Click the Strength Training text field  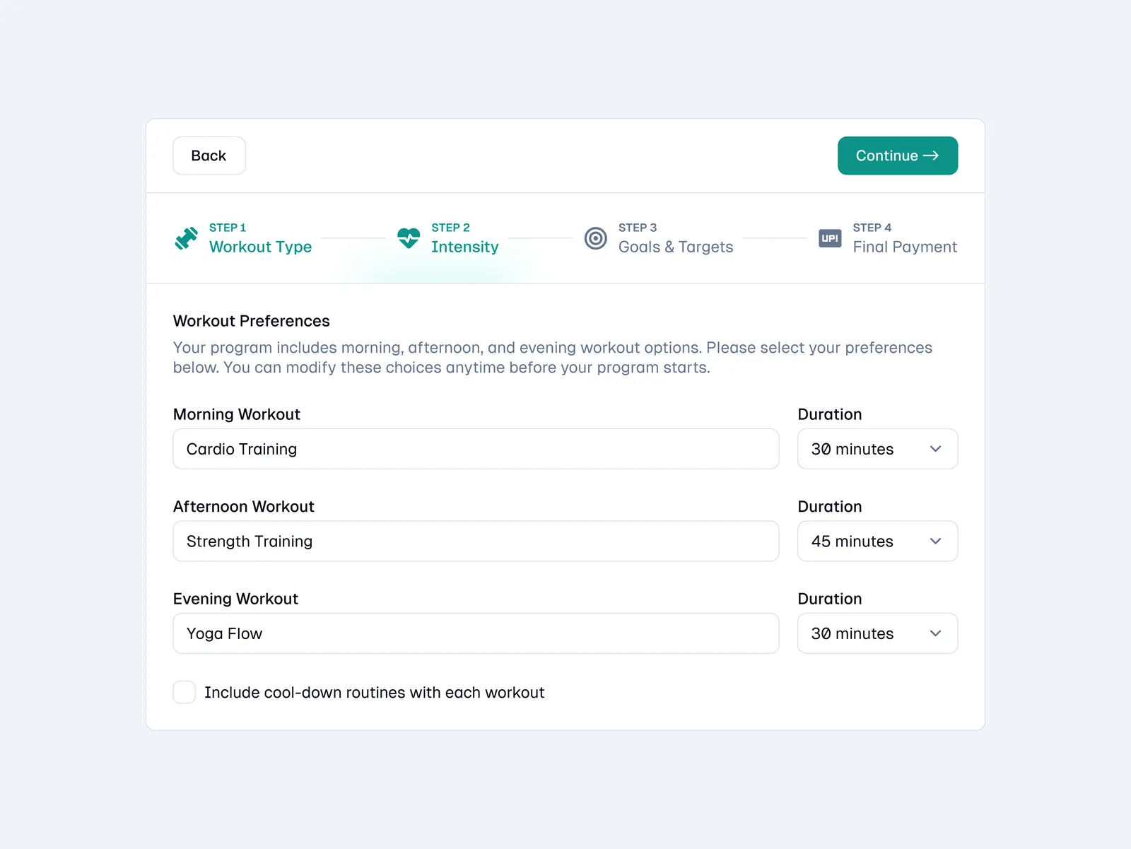pos(476,541)
